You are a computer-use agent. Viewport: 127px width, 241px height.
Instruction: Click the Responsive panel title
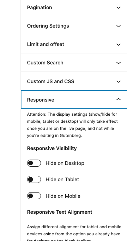click(41, 100)
